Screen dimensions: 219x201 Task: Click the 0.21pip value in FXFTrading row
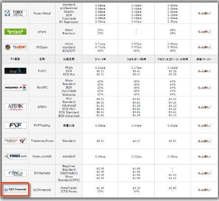tap(172, 126)
